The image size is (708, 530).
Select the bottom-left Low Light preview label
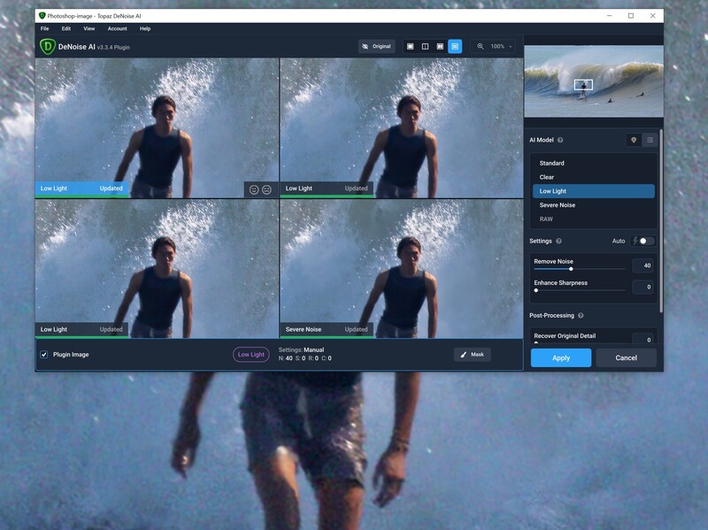click(x=81, y=329)
